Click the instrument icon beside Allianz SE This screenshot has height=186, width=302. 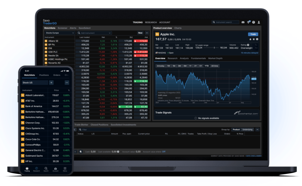pyautogui.click(x=46, y=41)
